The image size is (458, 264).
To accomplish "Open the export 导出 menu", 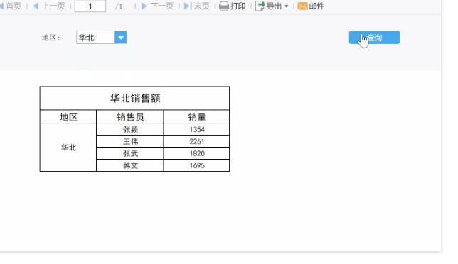I will click(x=272, y=6).
